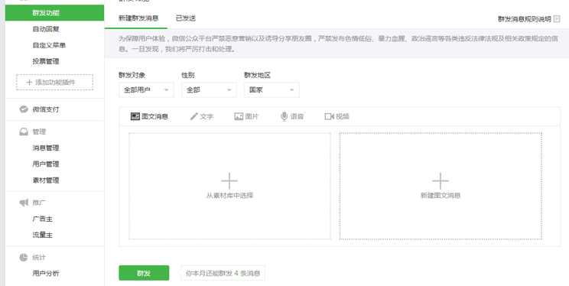This screenshot has height=286, width=569.
Task: Select the 图片 message type label
Action: click(252, 116)
